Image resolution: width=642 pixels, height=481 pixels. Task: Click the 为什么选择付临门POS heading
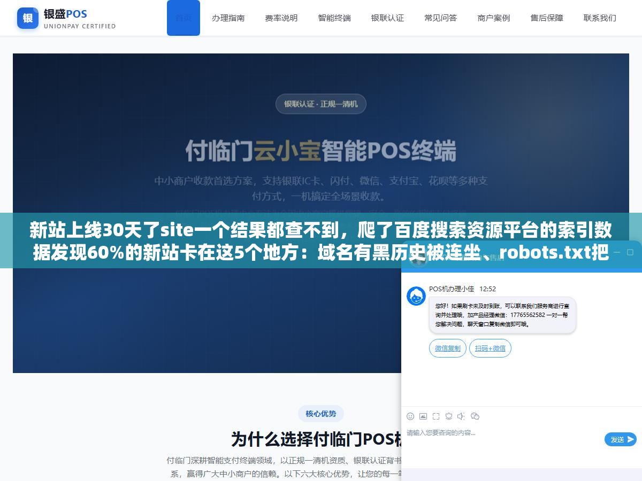pos(316,439)
